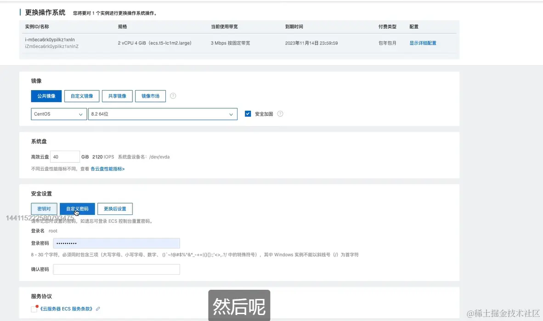Image resolution: width=543 pixels, height=321 pixels.
Task: Click the 到期时间 column header
Action: [x=294, y=27]
